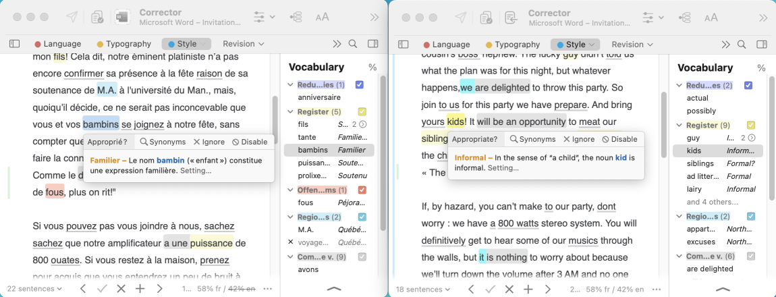The width and height of the screenshot is (776, 297).
Task: Click the AA text size icon in French window
Action: pyautogui.click(x=322, y=17)
